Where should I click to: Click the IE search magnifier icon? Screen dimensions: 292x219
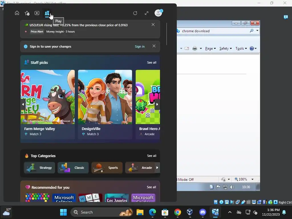point(252,31)
